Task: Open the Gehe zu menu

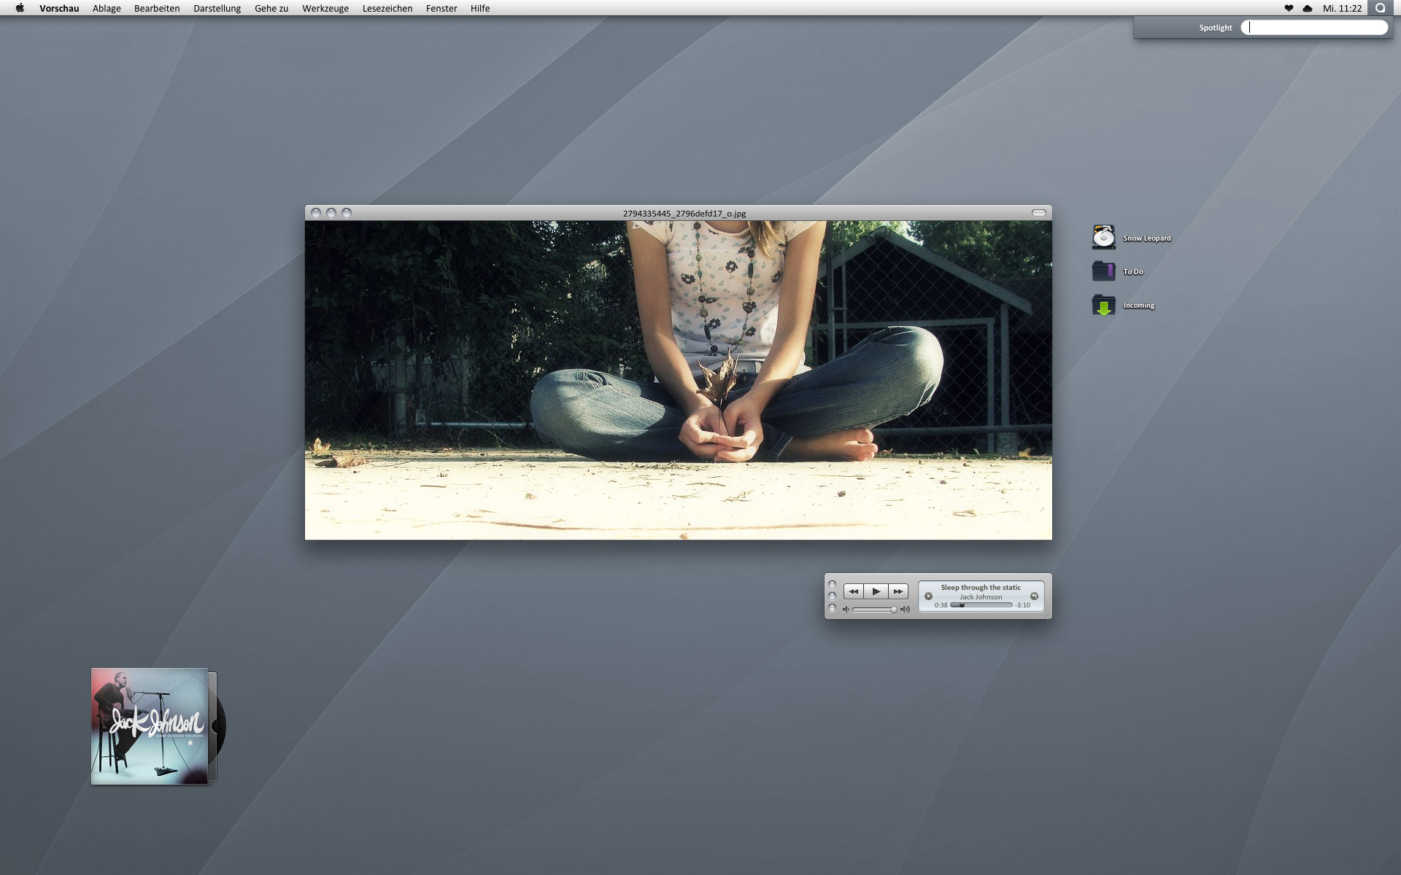Action: tap(271, 8)
